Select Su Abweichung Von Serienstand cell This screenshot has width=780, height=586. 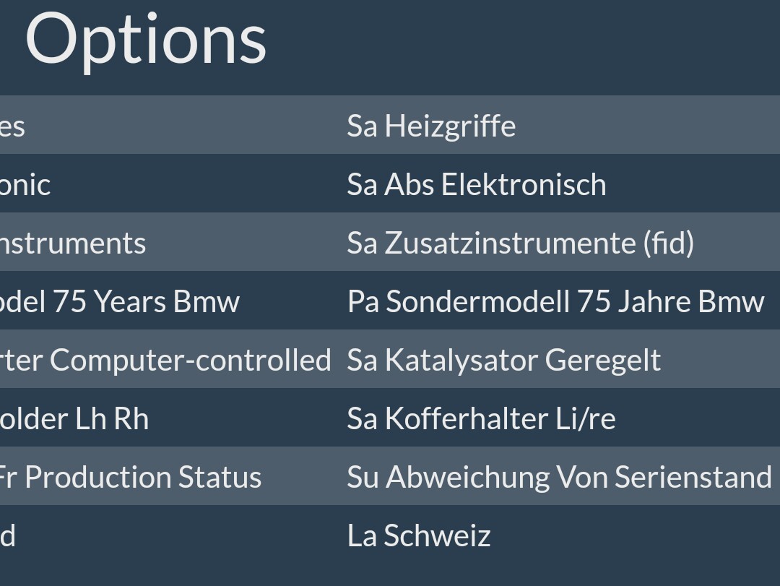coord(559,477)
